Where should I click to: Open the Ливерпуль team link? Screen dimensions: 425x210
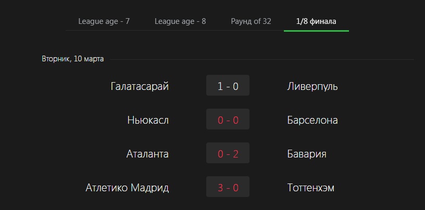pos(312,86)
